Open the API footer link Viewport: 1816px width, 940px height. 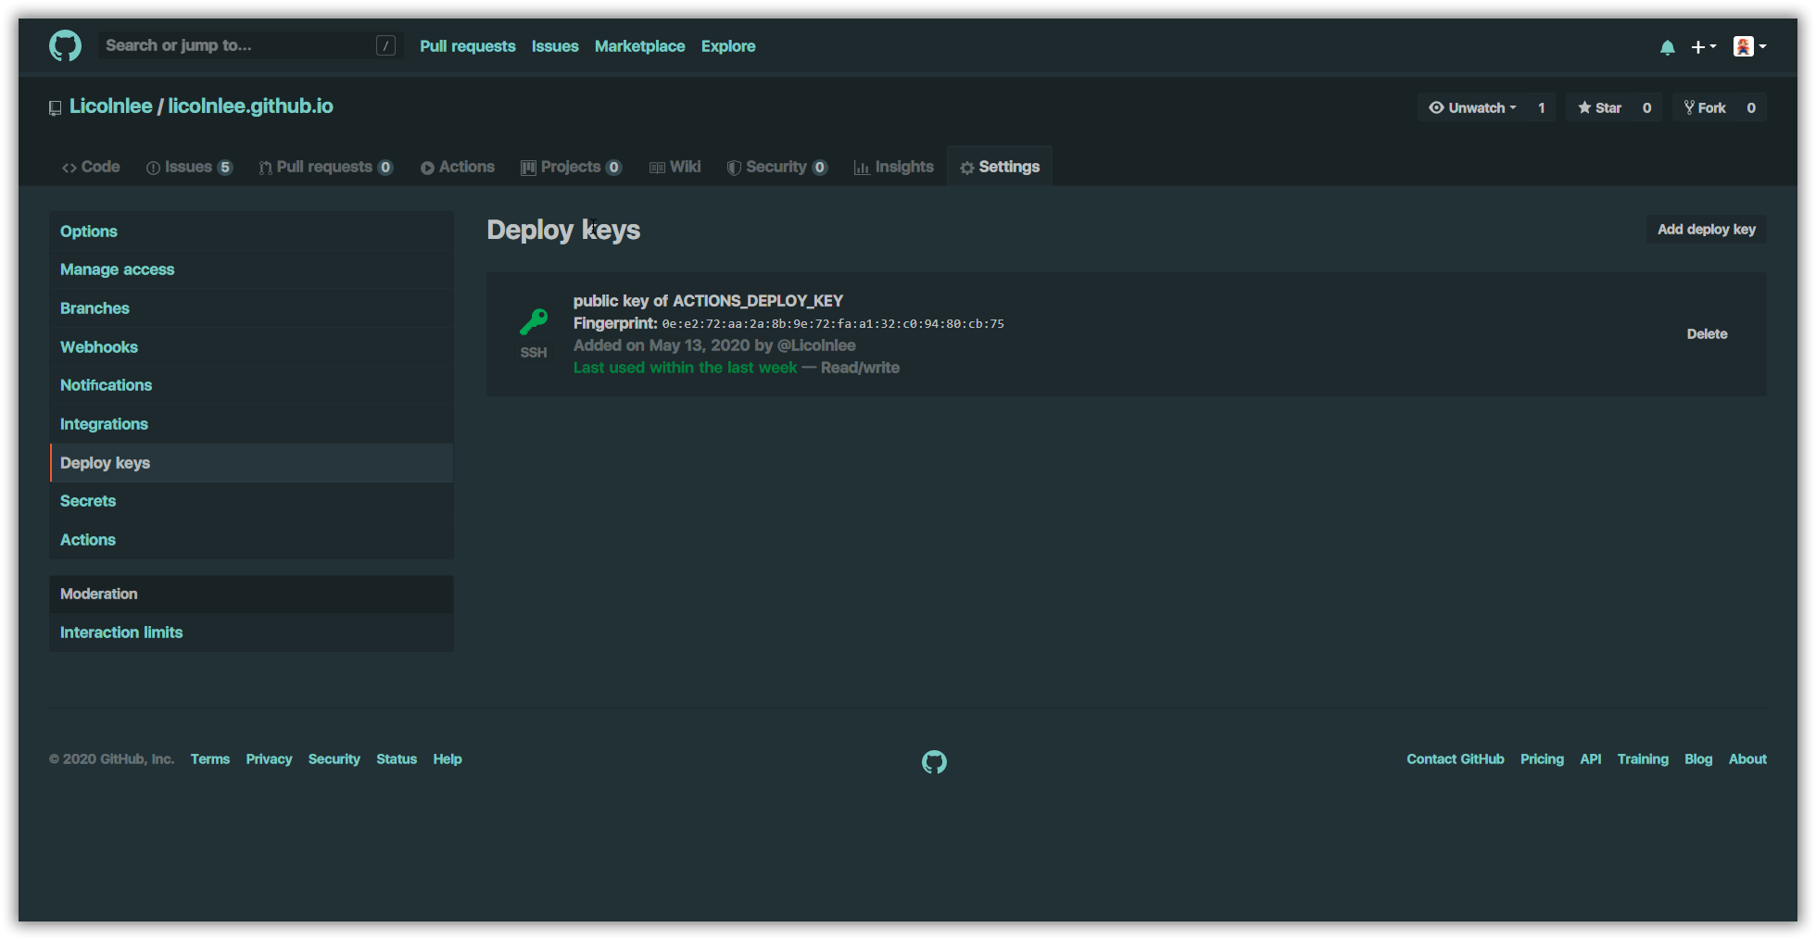(1591, 759)
